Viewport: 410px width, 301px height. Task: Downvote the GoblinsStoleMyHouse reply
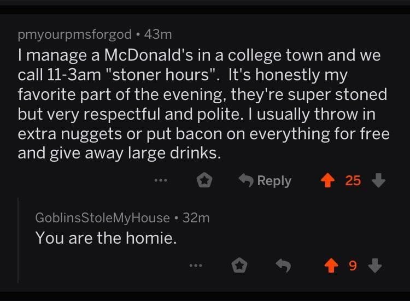click(374, 266)
